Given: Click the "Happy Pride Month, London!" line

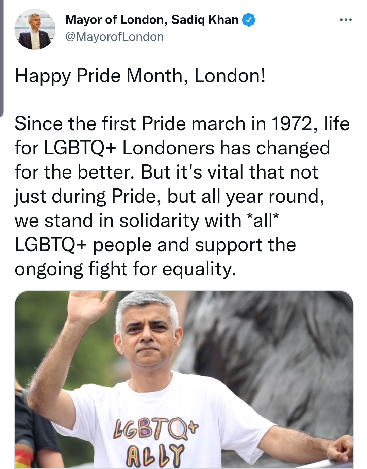Looking at the screenshot, I should click(140, 75).
